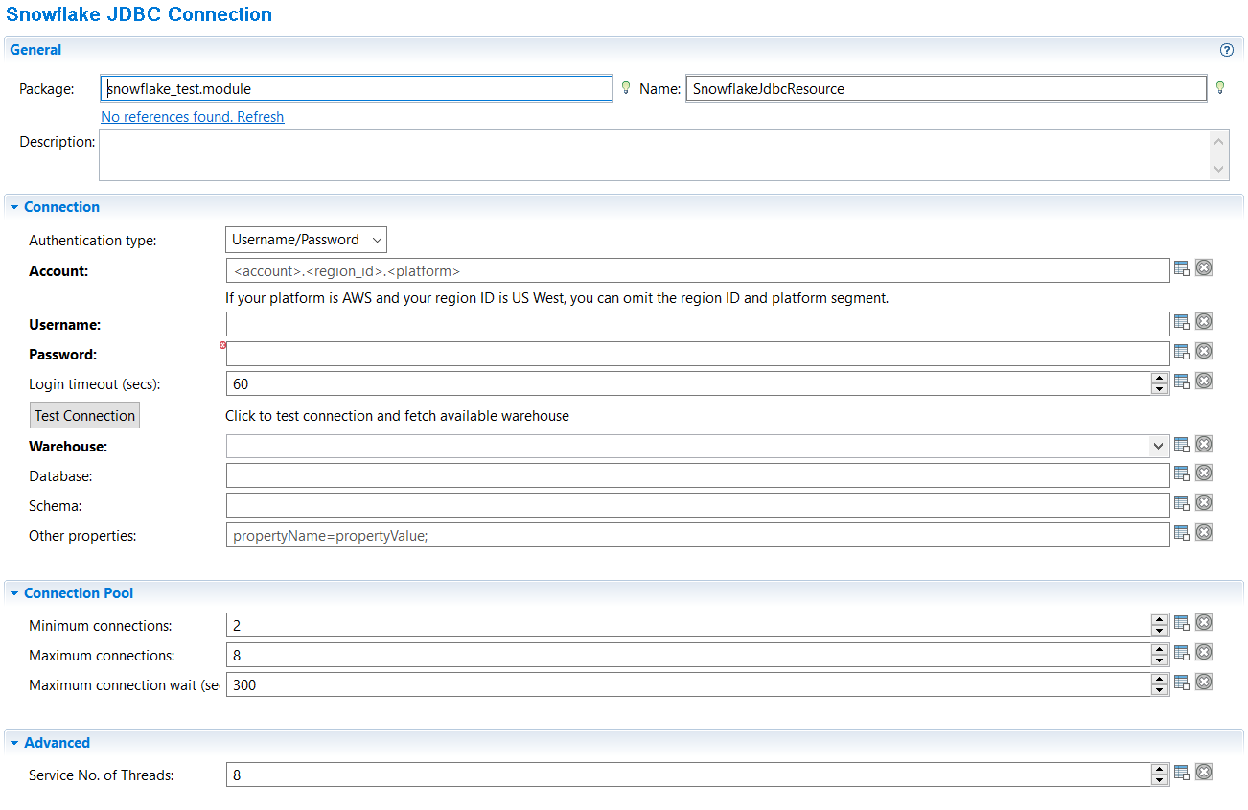Open module property picker for Minimum connections
1248x810 pixels.
click(x=1182, y=624)
